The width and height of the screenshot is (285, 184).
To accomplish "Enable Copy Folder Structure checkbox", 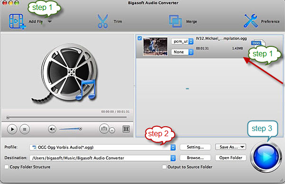I will point(7,167).
